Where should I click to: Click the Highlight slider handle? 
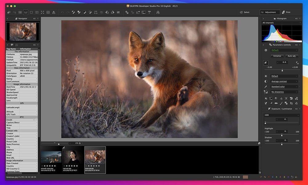pos(282,135)
